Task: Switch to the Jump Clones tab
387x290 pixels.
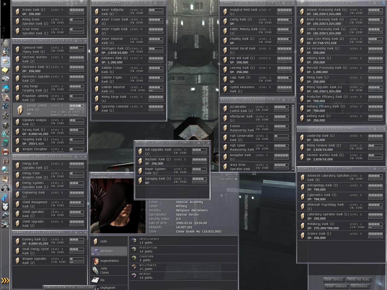Action: [x=109, y=271]
